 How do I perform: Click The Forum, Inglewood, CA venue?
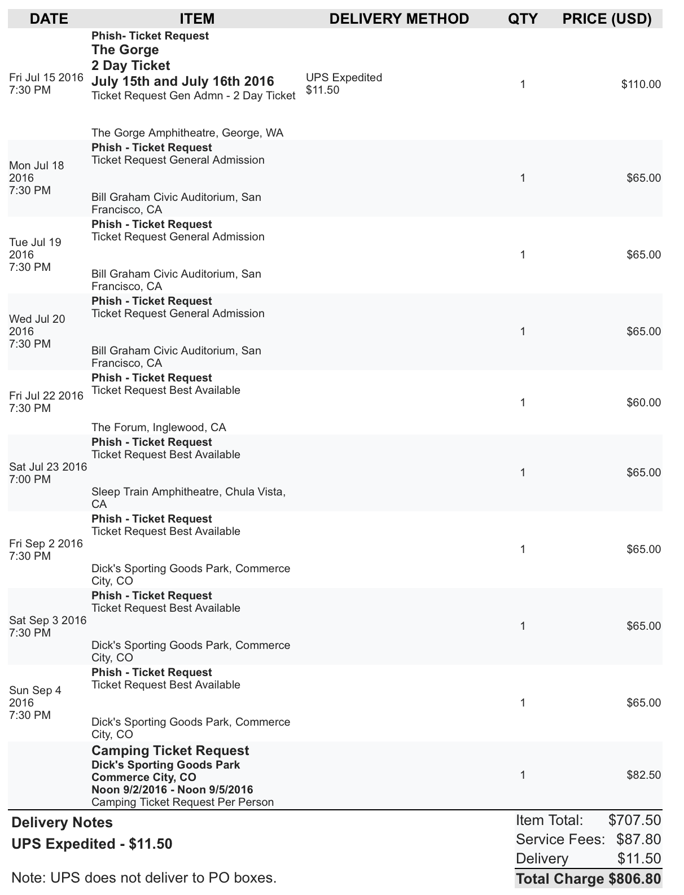pyautogui.click(x=159, y=427)
